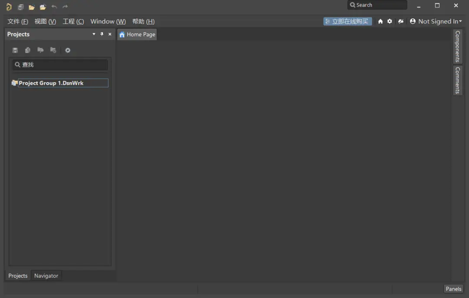The height and width of the screenshot is (298, 469).
Task: Maximize the application window
Action: click(437, 5)
